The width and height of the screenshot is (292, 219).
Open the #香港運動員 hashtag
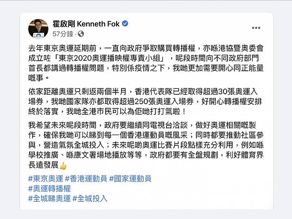coord(86,178)
